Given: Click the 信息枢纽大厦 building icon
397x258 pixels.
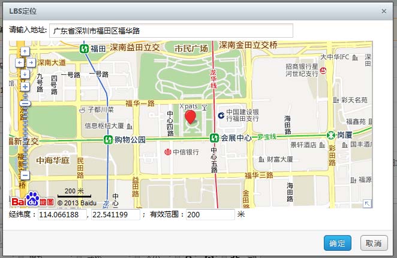Looking at the screenshot, I should (x=130, y=126).
